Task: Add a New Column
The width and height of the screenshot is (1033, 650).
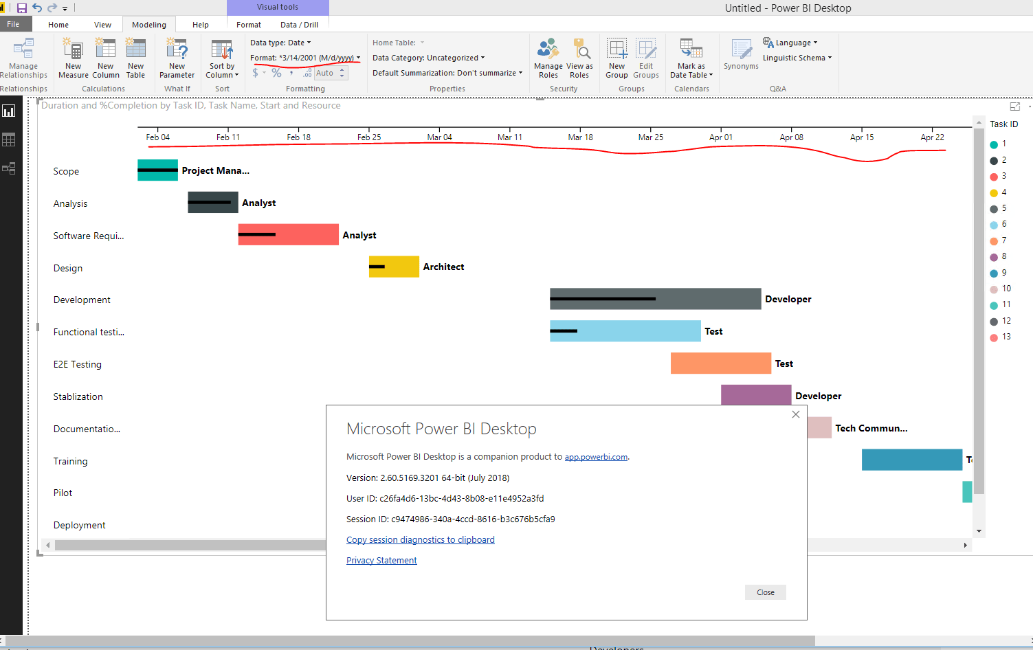Action: click(106, 58)
